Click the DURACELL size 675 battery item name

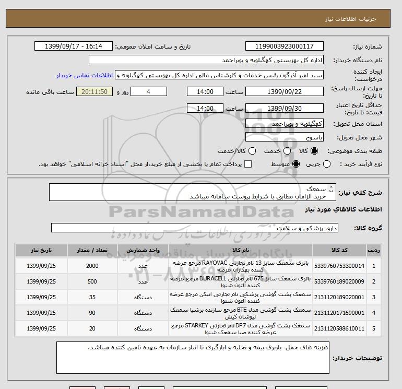[241, 282]
